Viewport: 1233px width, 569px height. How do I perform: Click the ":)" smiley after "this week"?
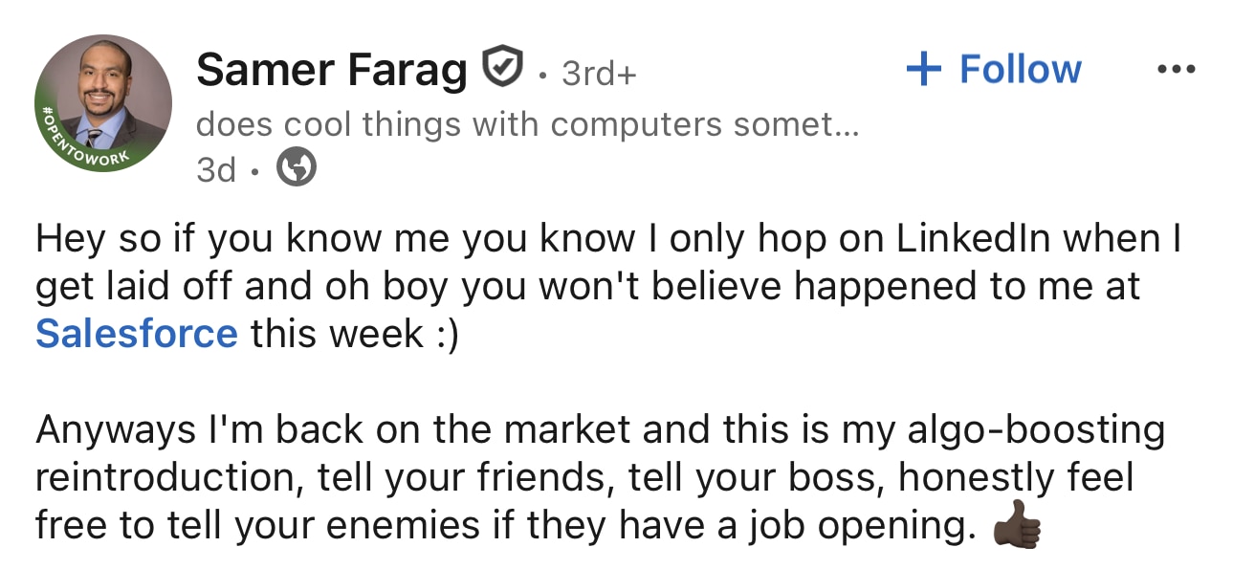pyautogui.click(x=444, y=333)
